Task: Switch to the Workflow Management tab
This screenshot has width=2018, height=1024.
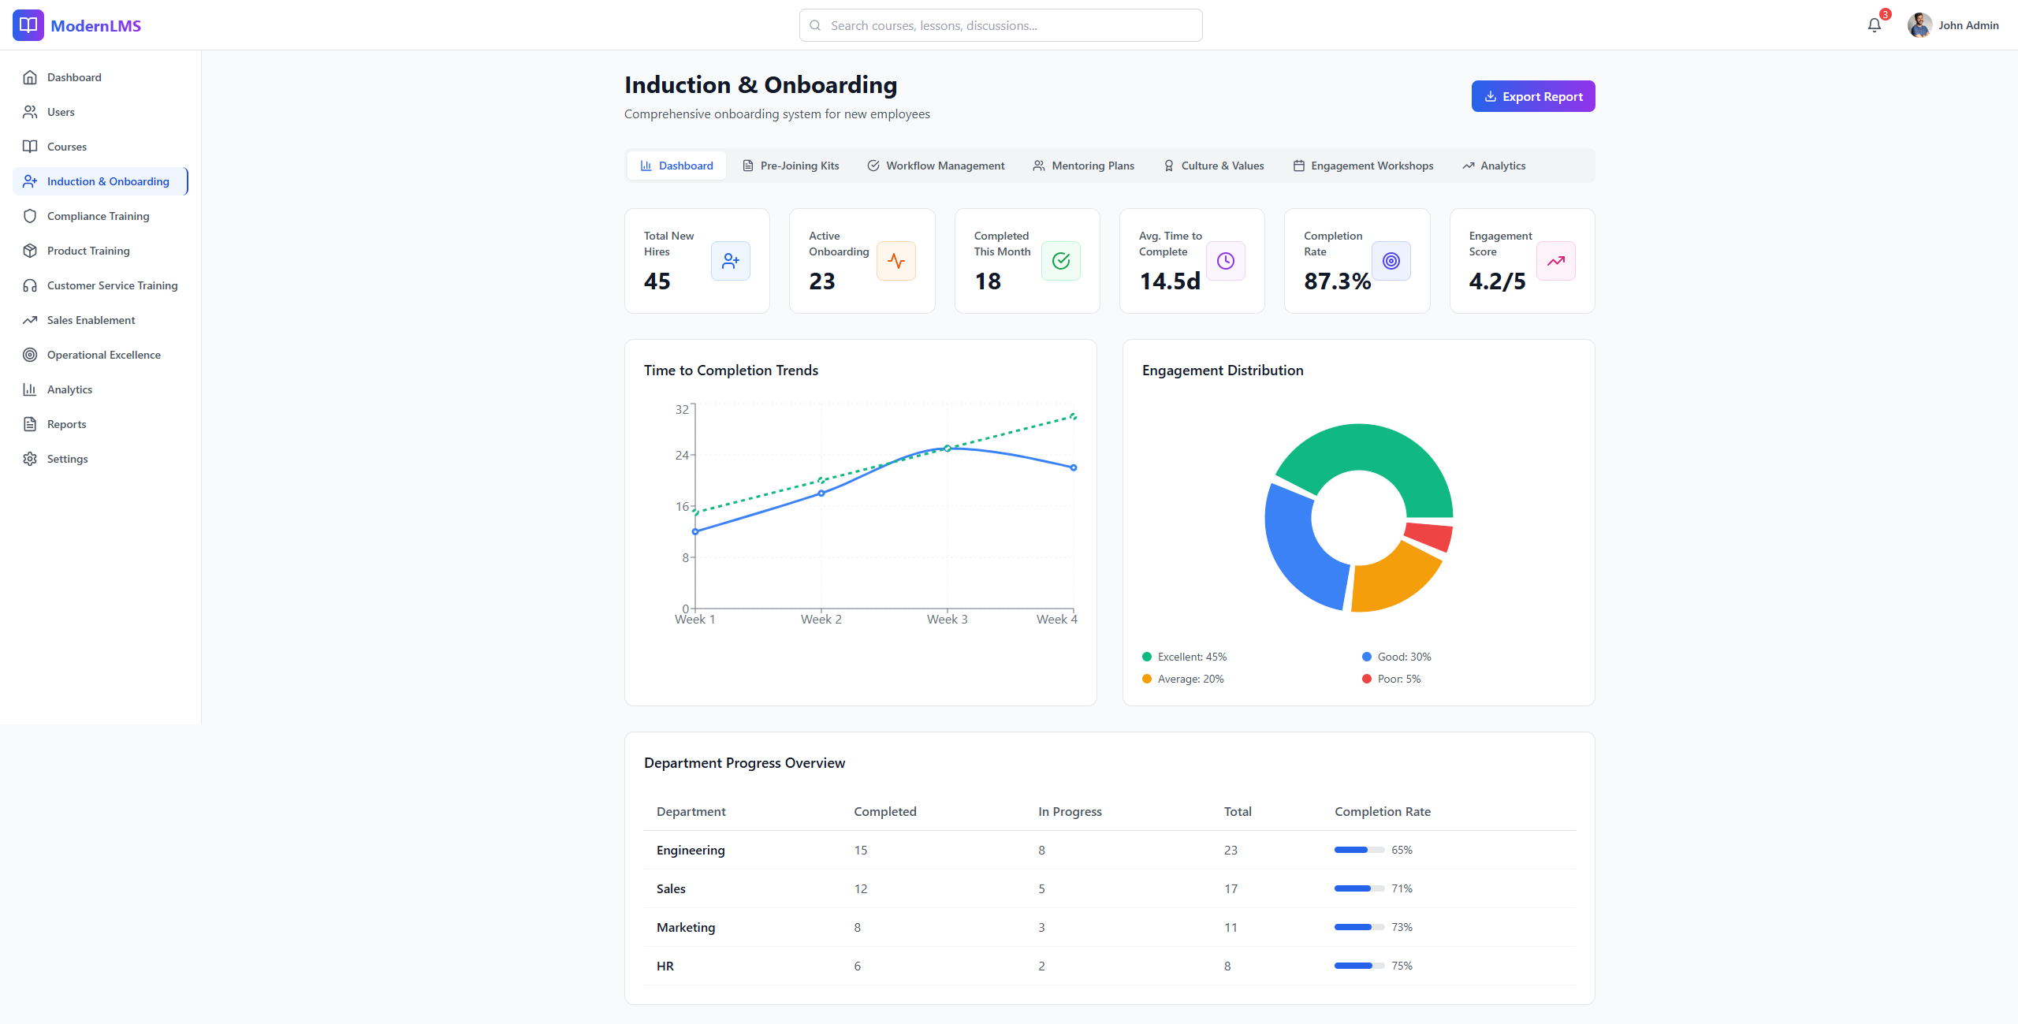Action: click(936, 166)
